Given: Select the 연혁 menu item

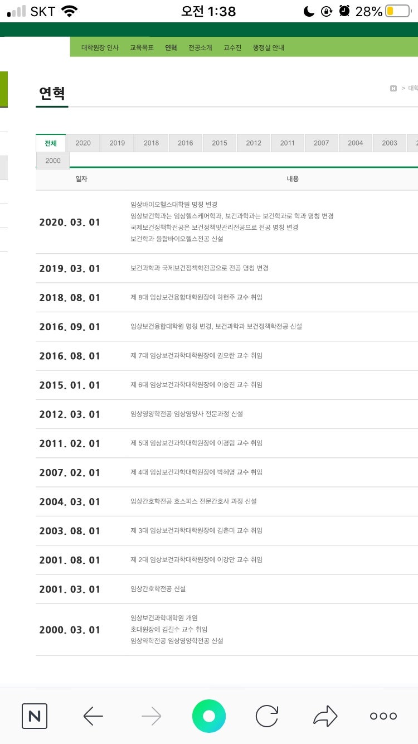Looking at the screenshot, I should pyautogui.click(x=171, y=48).
